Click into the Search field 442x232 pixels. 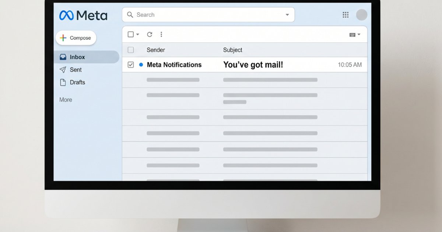[x=208, y=15]
